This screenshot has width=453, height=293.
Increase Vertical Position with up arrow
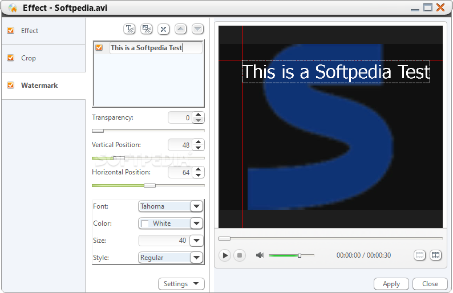(x=198, y=142)
